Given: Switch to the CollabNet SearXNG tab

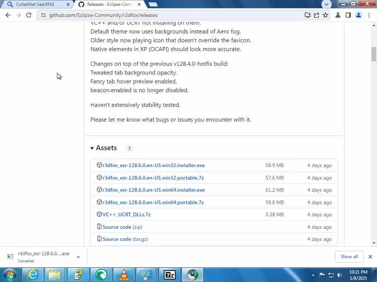Looking at the screenshot, I should click(x=35, y=4).
